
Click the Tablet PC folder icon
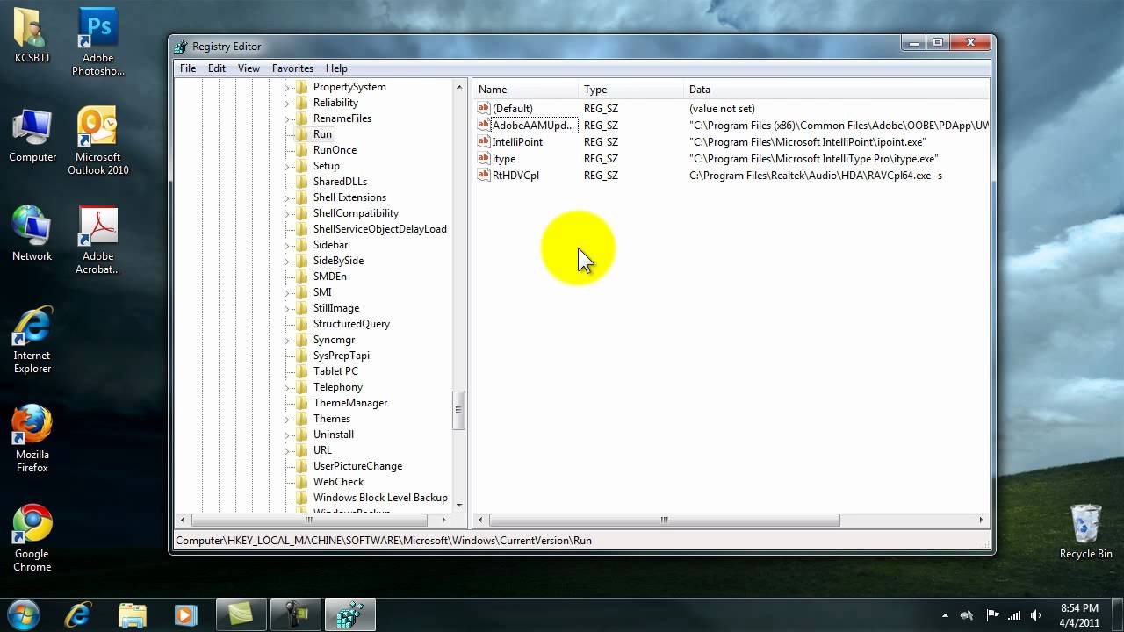pos(301,371)
